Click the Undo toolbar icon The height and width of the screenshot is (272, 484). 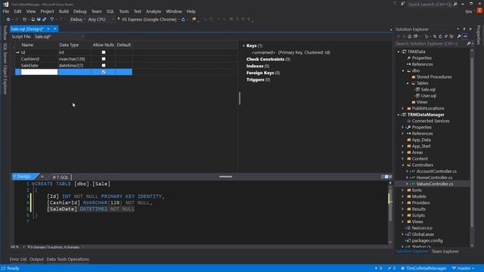coord(52,19)
